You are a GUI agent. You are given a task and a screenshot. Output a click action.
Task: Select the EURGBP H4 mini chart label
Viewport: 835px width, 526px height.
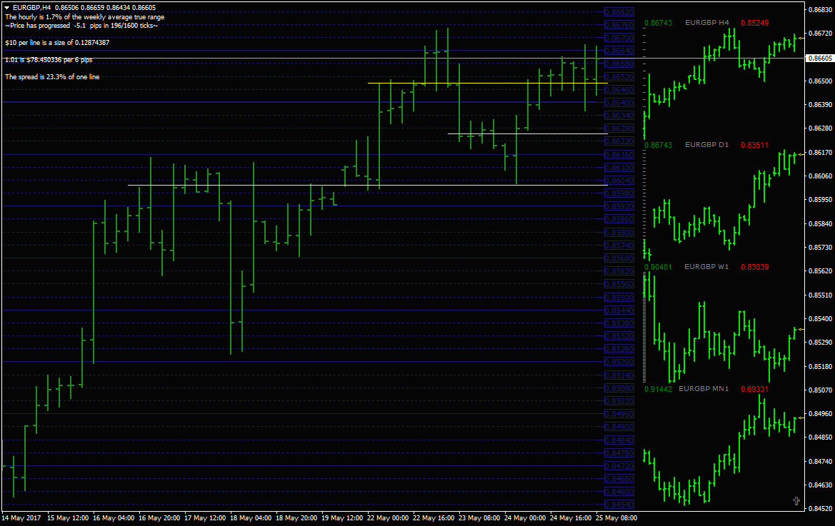tap(706, 23)
